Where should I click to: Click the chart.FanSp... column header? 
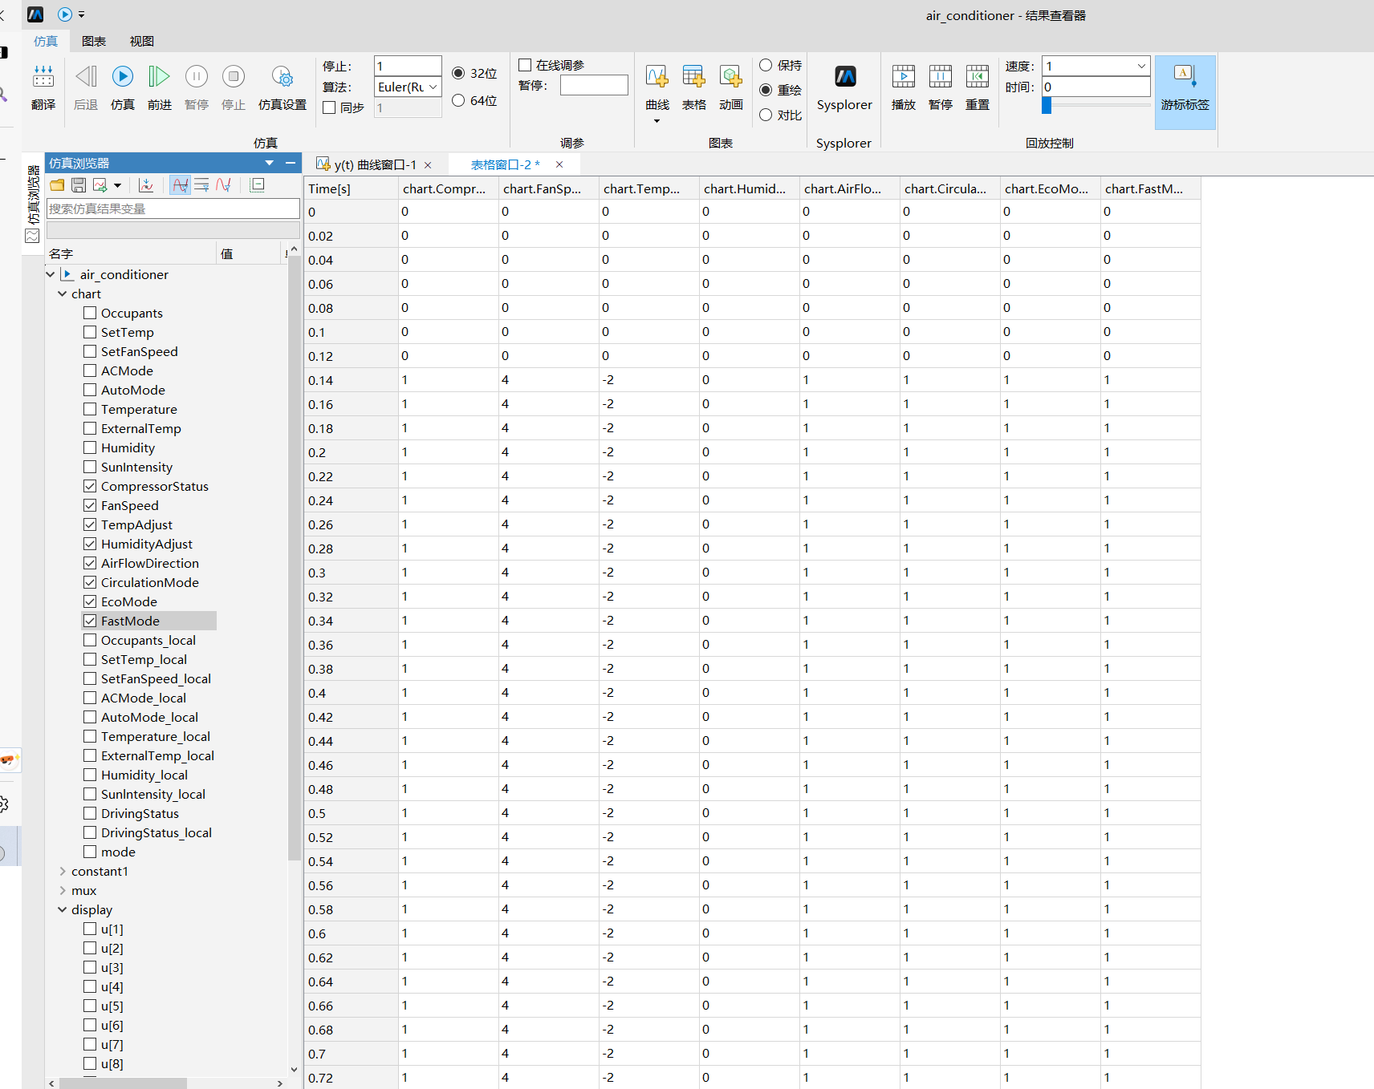click(x=549, y=188)
